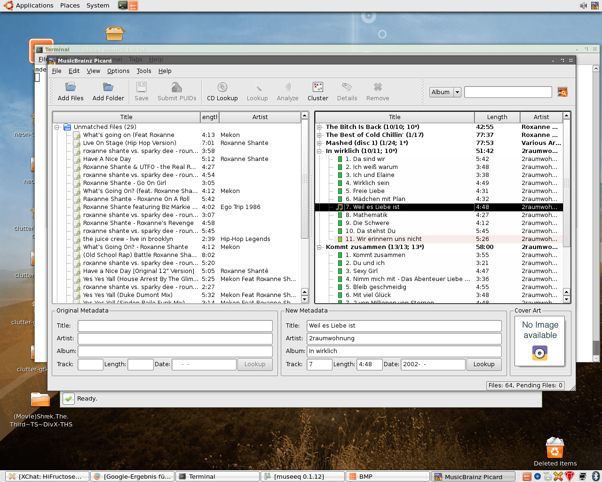Click the green checkmark icon beside 'Ready.'

[x=68, y=399]
